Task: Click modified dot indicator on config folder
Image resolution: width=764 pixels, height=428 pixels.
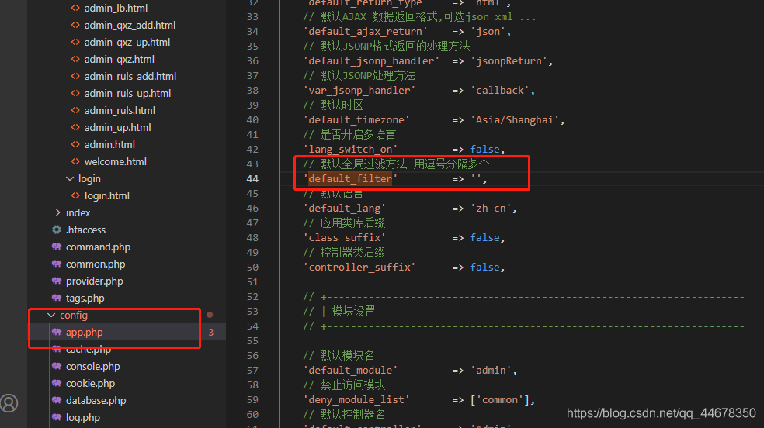Action: pos(210,315)
